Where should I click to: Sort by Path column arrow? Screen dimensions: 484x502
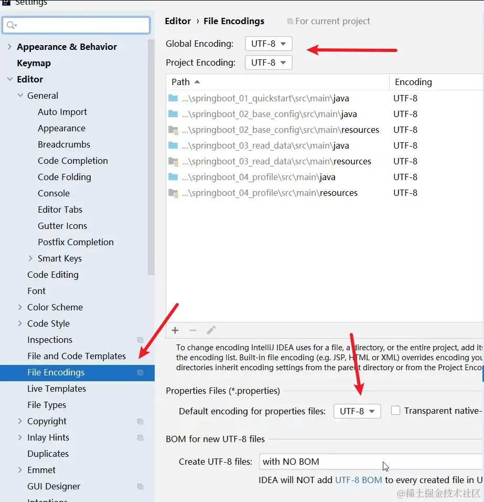tap(197, 82)
